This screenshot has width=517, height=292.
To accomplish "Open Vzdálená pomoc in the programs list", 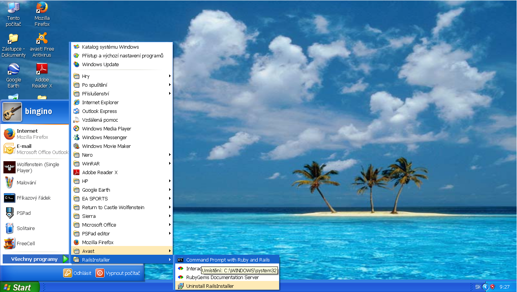I will click(x=122, y=120).
